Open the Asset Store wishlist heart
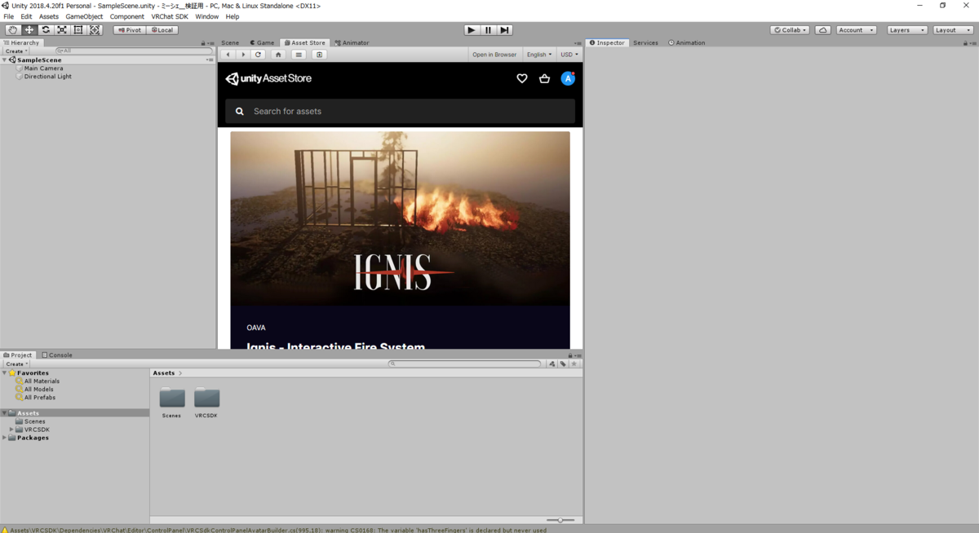 (522, 79)
